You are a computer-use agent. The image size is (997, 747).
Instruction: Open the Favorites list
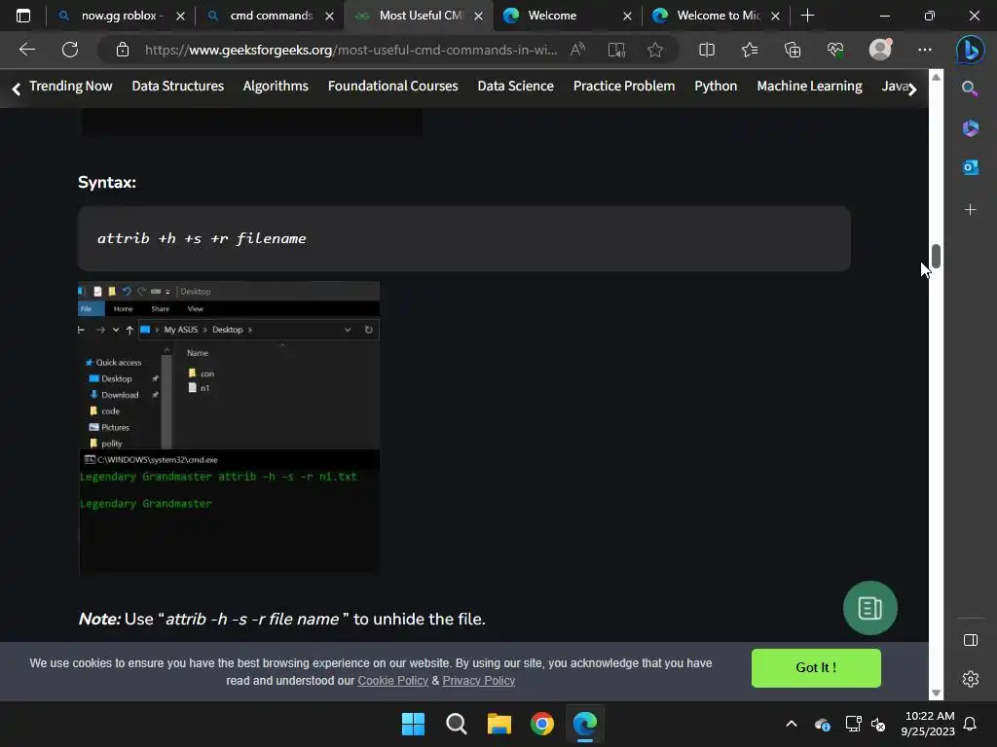[x=750, y=50]
